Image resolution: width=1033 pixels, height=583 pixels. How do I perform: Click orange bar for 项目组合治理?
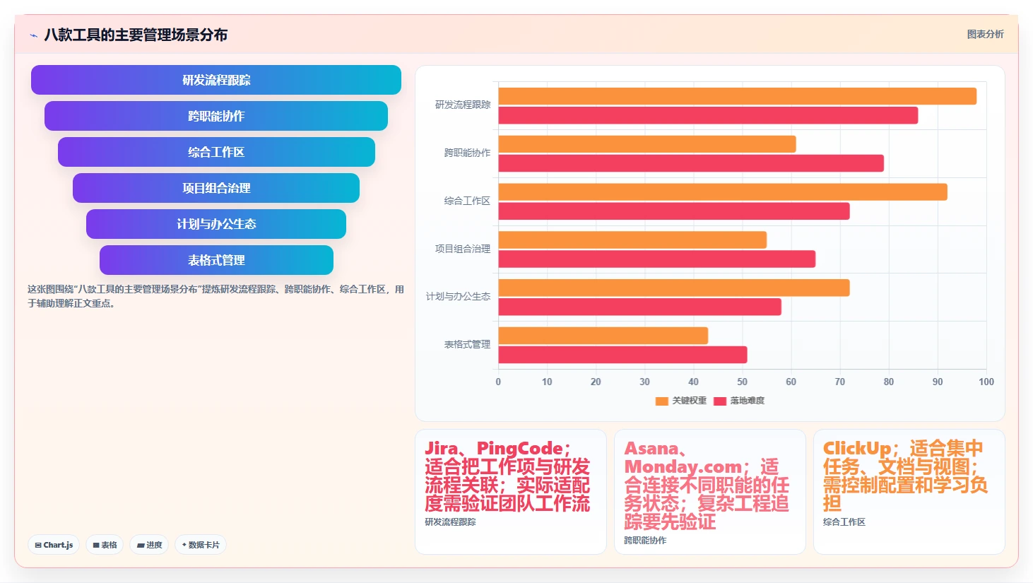[x=632, y=240]
